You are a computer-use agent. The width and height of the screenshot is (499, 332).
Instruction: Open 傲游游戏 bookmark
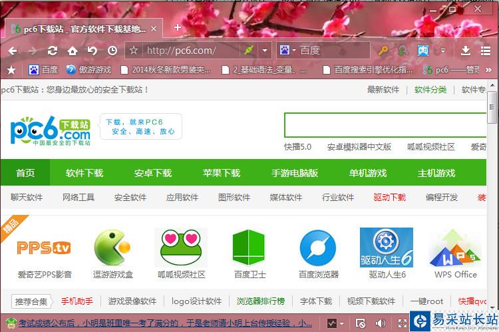click(x=88, y=70)
